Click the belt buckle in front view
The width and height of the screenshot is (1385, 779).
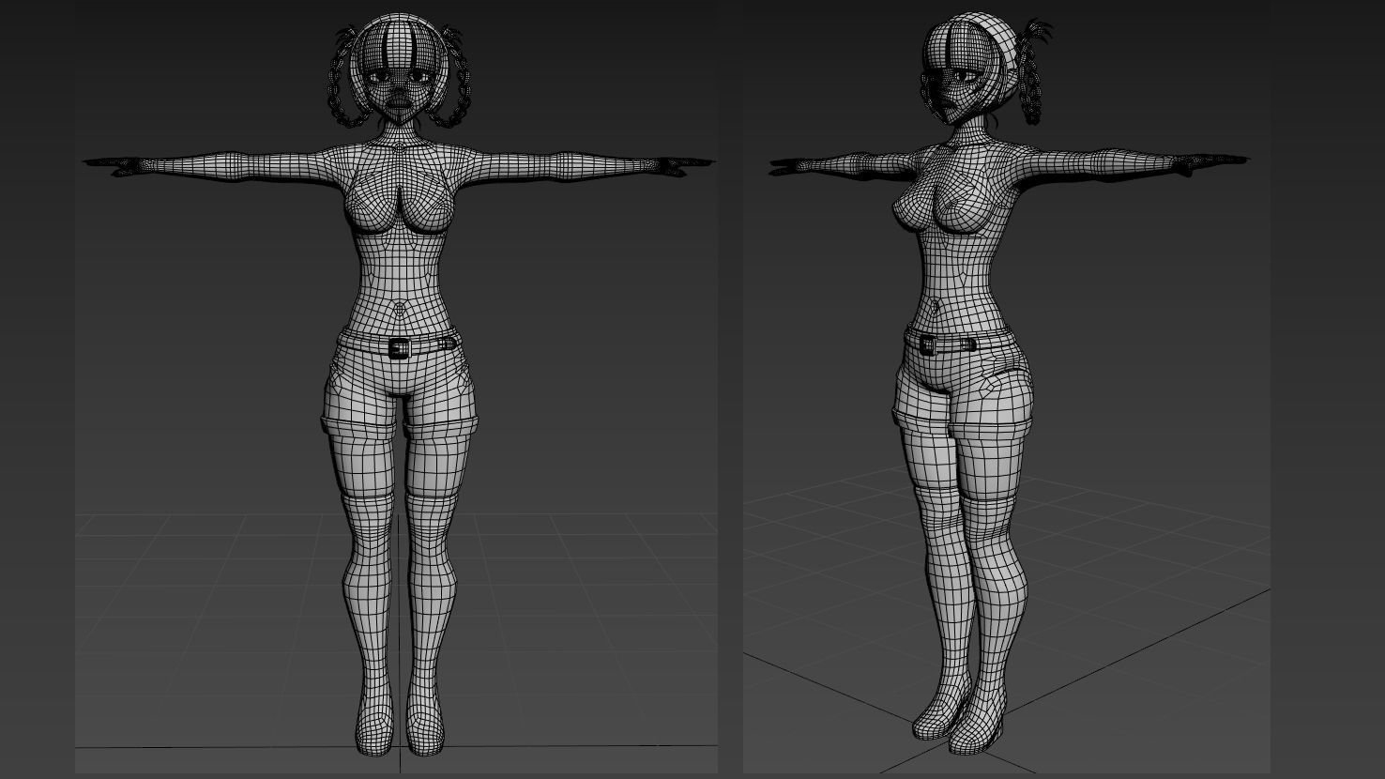[x=400, y=348]
